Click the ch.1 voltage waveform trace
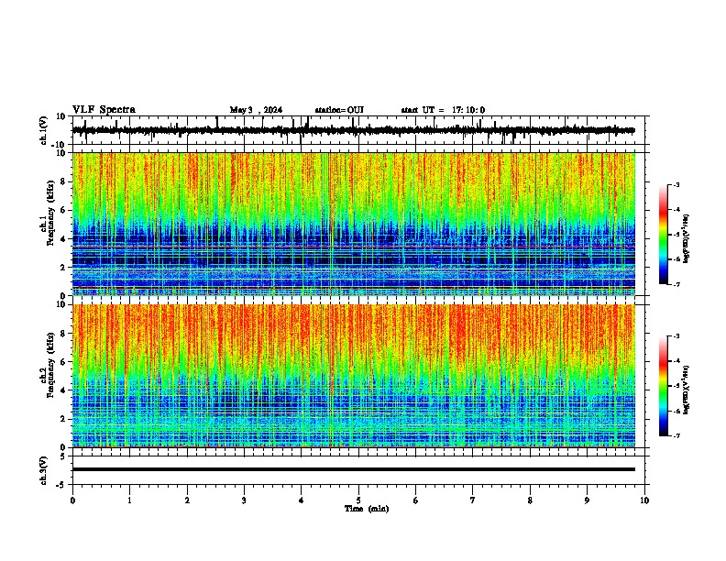This screenshot has width=726, height=561. click(353, 130)
